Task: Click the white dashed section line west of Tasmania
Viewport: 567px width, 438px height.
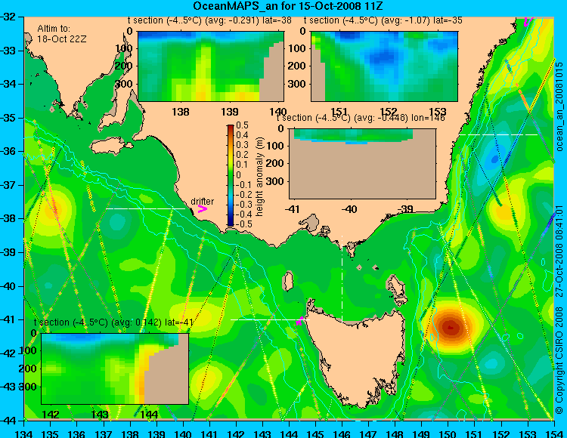Action: pos(270,319)
